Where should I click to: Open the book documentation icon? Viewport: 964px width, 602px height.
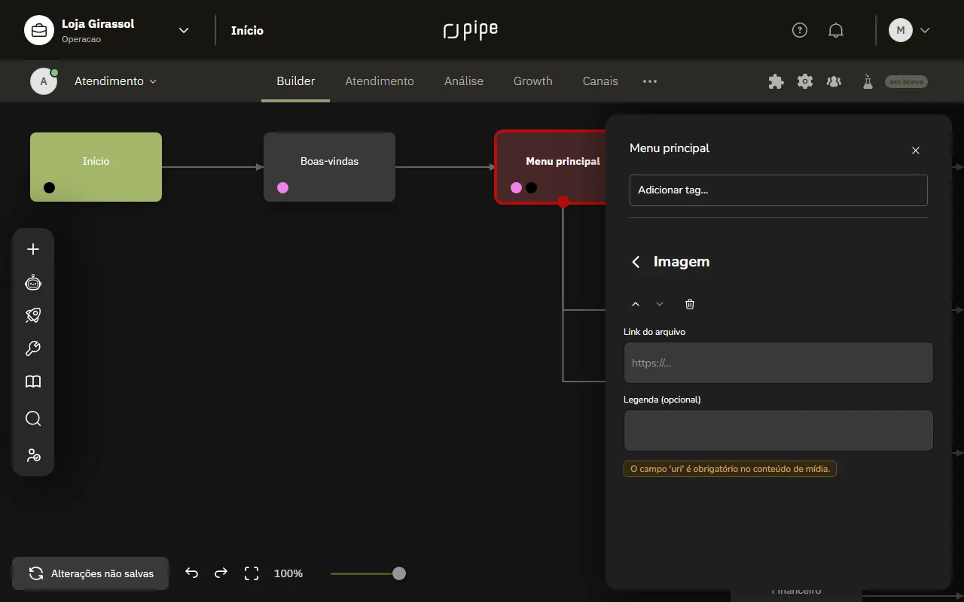pyautogui.click(x=33, y=382)
